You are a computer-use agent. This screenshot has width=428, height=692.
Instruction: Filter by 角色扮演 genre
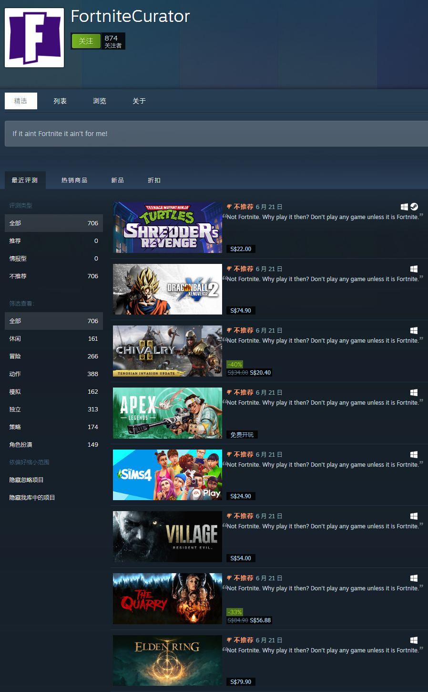click(54, 444)
